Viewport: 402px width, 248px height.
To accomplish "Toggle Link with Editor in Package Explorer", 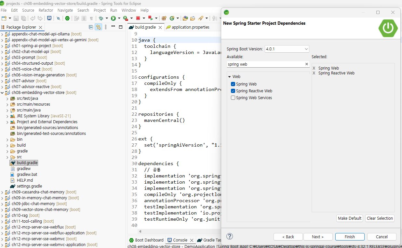I will [98, 27].
